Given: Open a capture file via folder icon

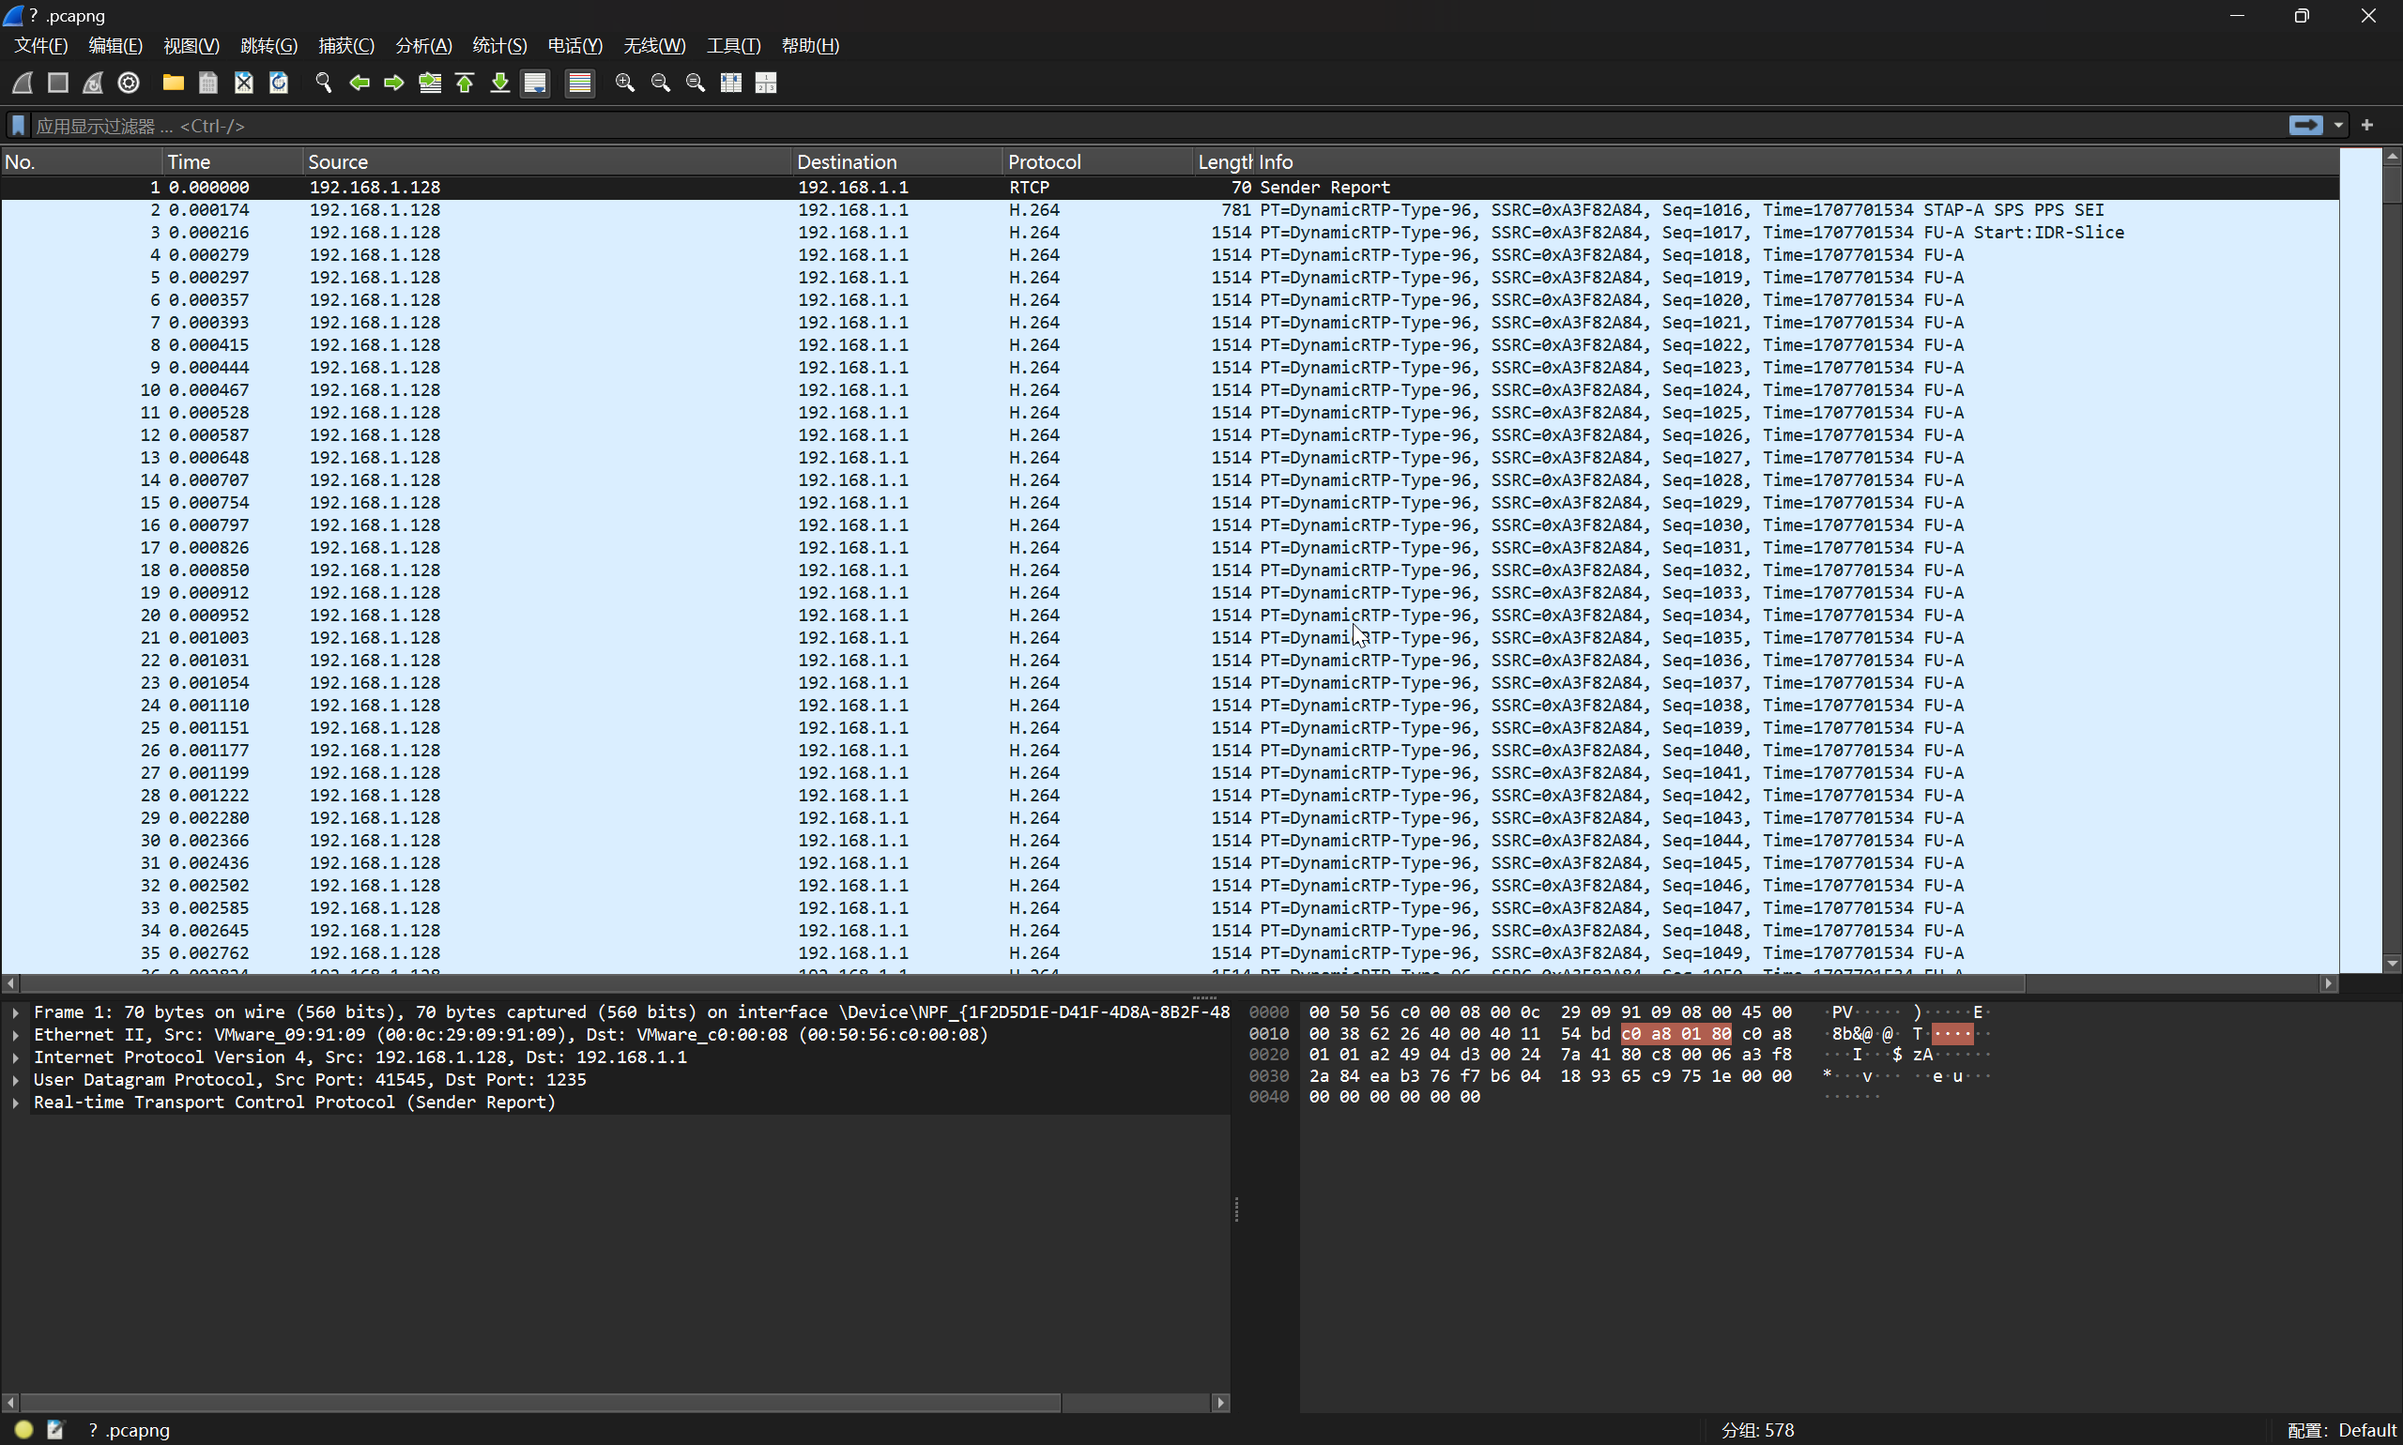Looking at the screenshot, I should [x=174, y=83].
